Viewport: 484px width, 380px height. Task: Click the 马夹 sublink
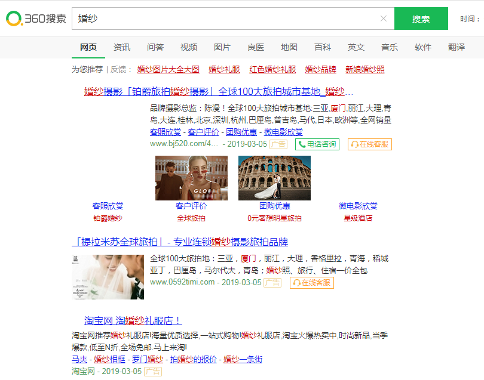pyautogui.click(x=79, y=359)
